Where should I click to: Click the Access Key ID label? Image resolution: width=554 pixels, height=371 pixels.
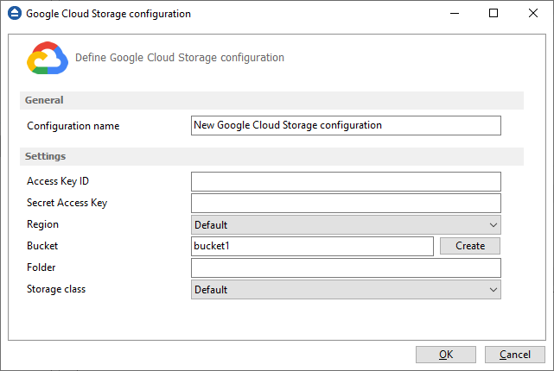coord(58,181)
